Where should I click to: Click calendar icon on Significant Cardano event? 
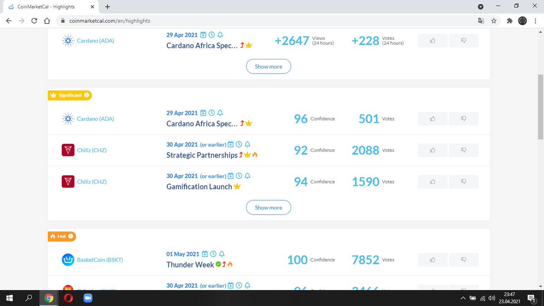203,113
